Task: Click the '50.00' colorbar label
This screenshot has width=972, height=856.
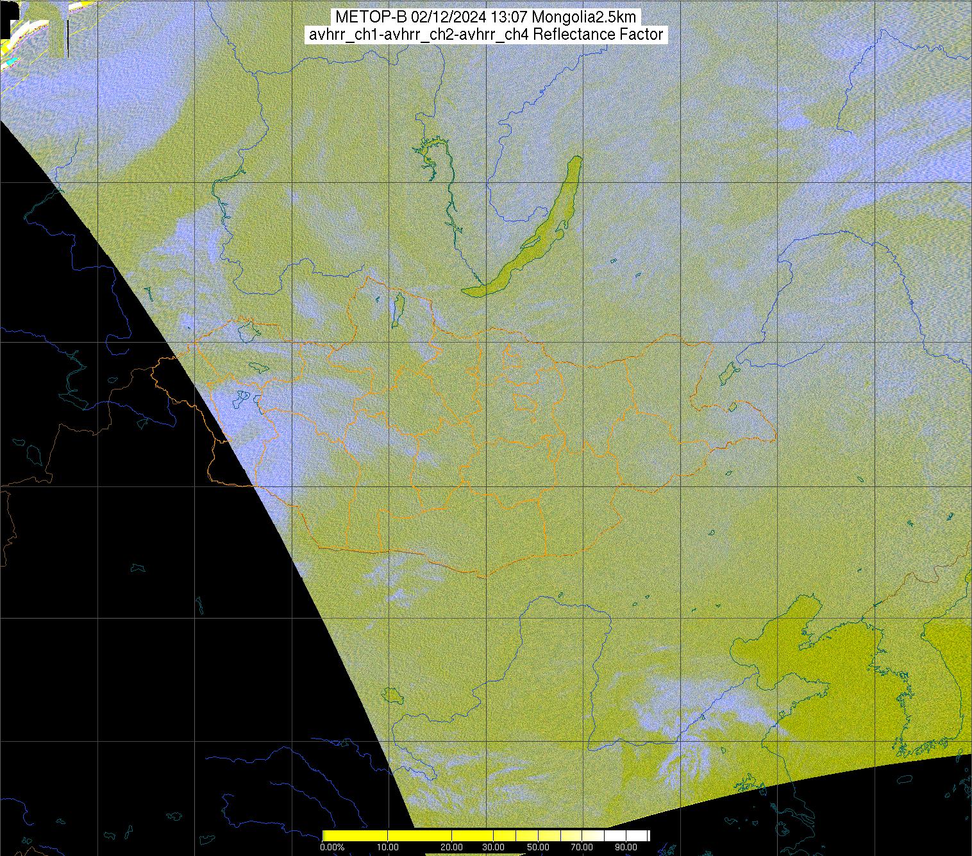Action: coord(539,848)
